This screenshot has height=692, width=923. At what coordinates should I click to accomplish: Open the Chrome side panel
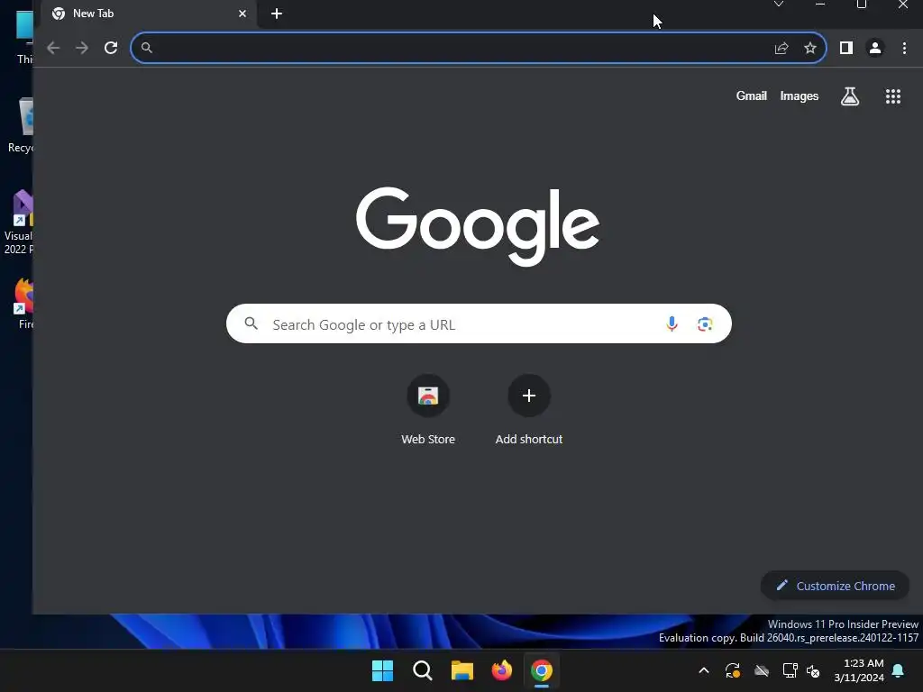point(845,48)
